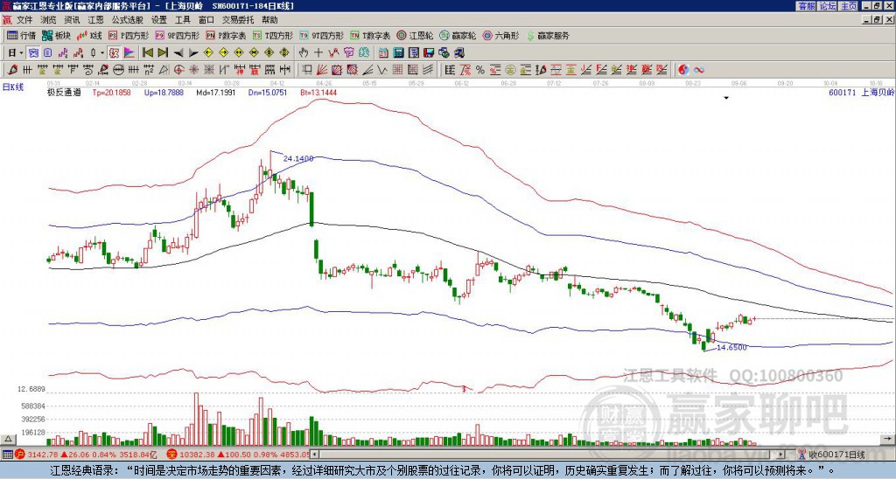This screenshot has height=479, width=896.
Task: Open the 赢家轮 tool
Action: [x=458, y=35]
